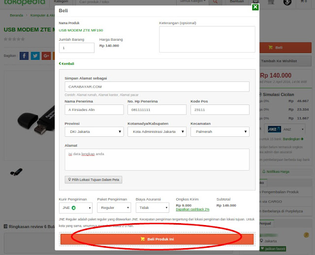This screenshot has height=255, width=315.
Task: Click the No. Hp Penerima field
Action: [x=157, y=110]
